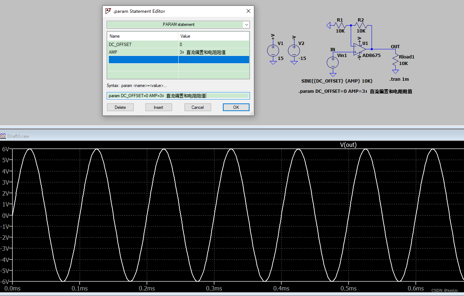The width and height of the screenshot is (464, 296).
Task: Click the Name column header
Action: 142,36
